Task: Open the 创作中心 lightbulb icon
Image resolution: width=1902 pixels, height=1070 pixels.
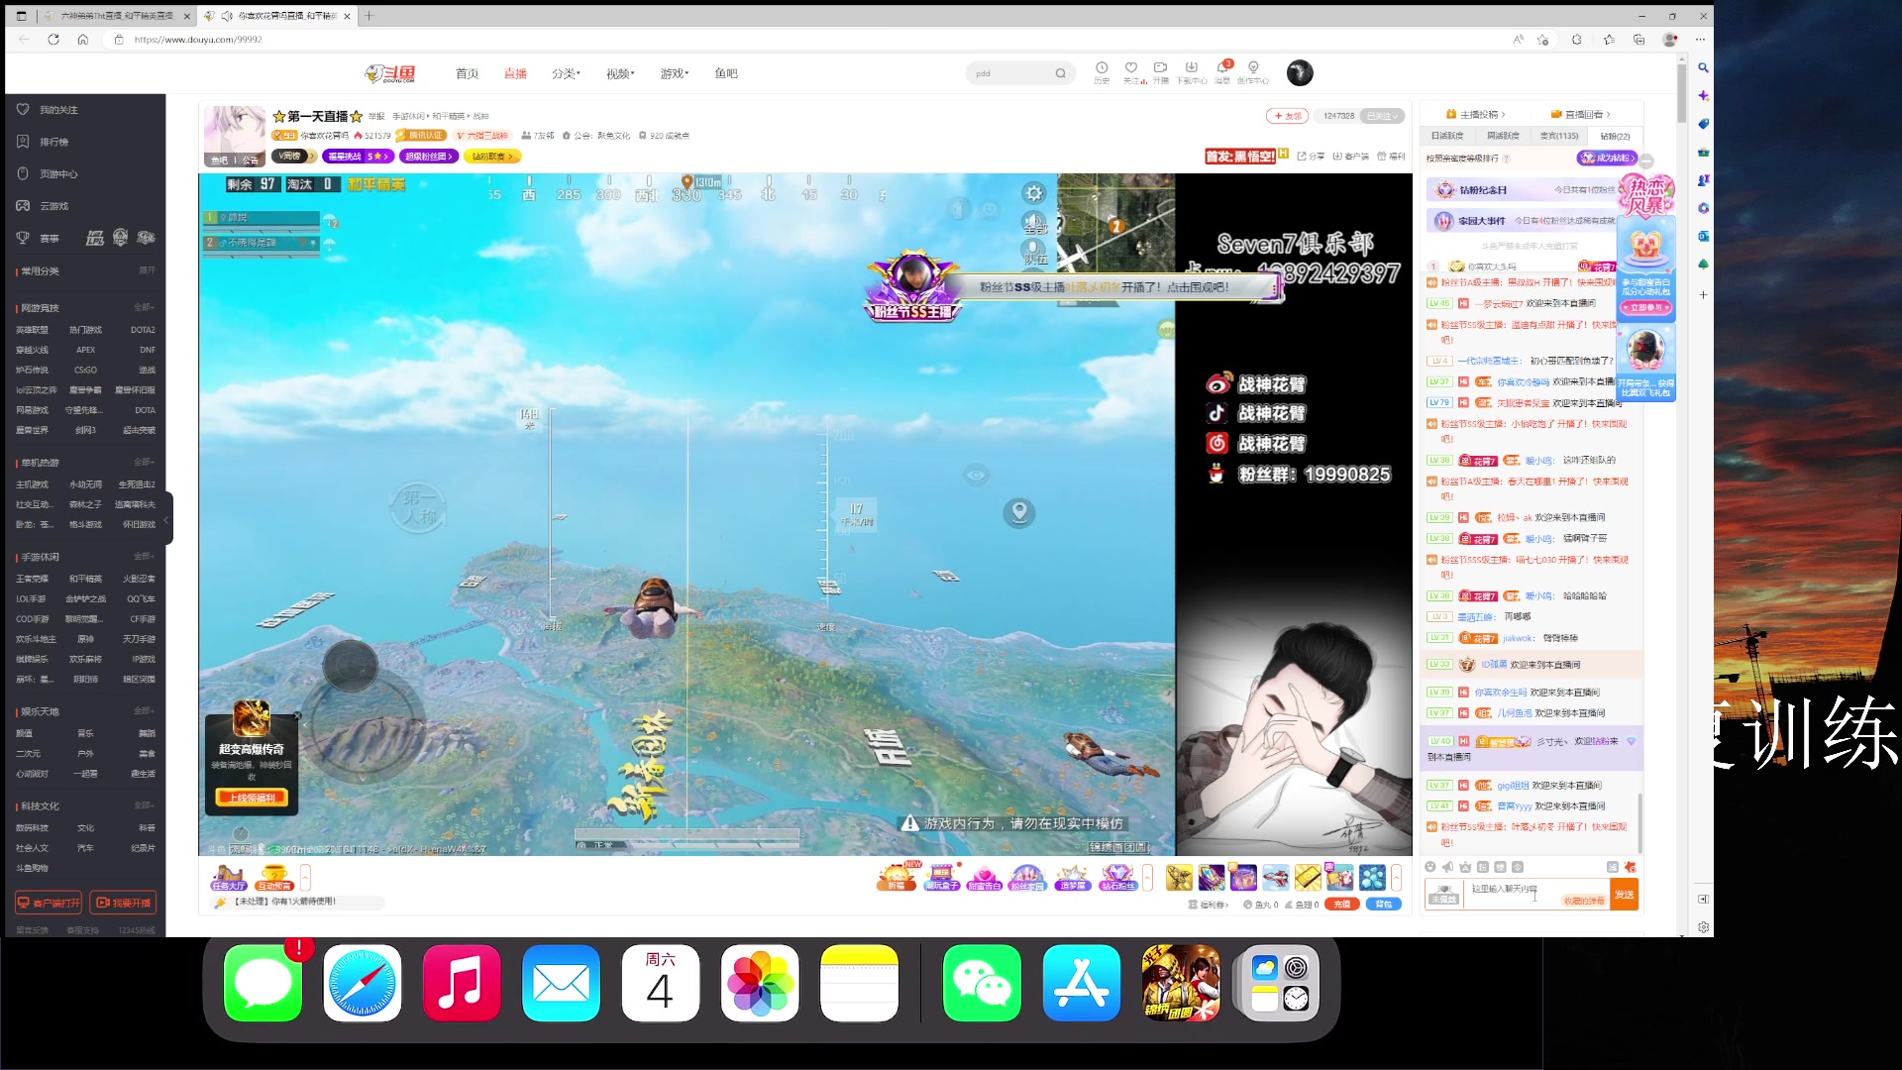Action: pyautogui.click(x=1253, y=68)
